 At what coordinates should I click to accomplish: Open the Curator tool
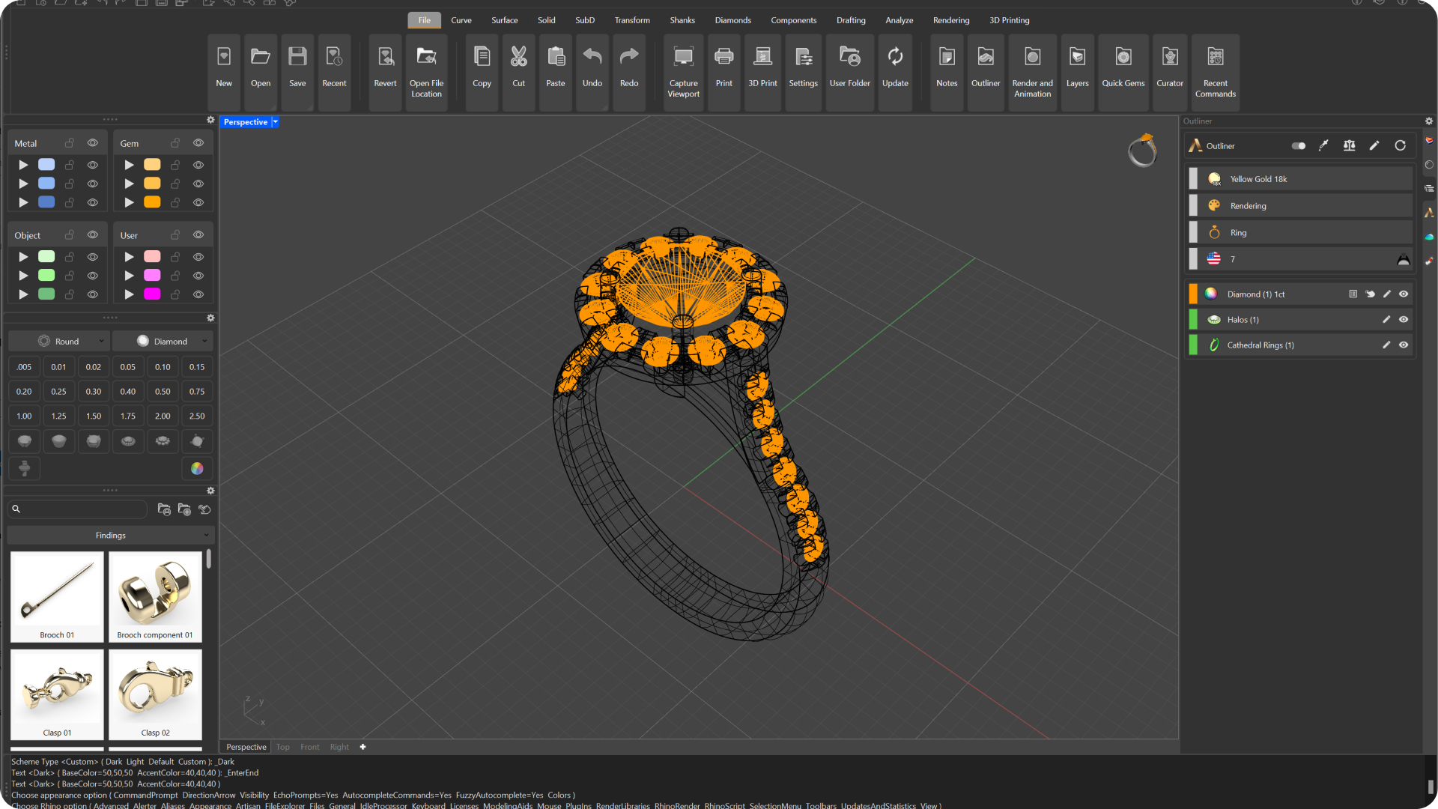coord(1169,58)
